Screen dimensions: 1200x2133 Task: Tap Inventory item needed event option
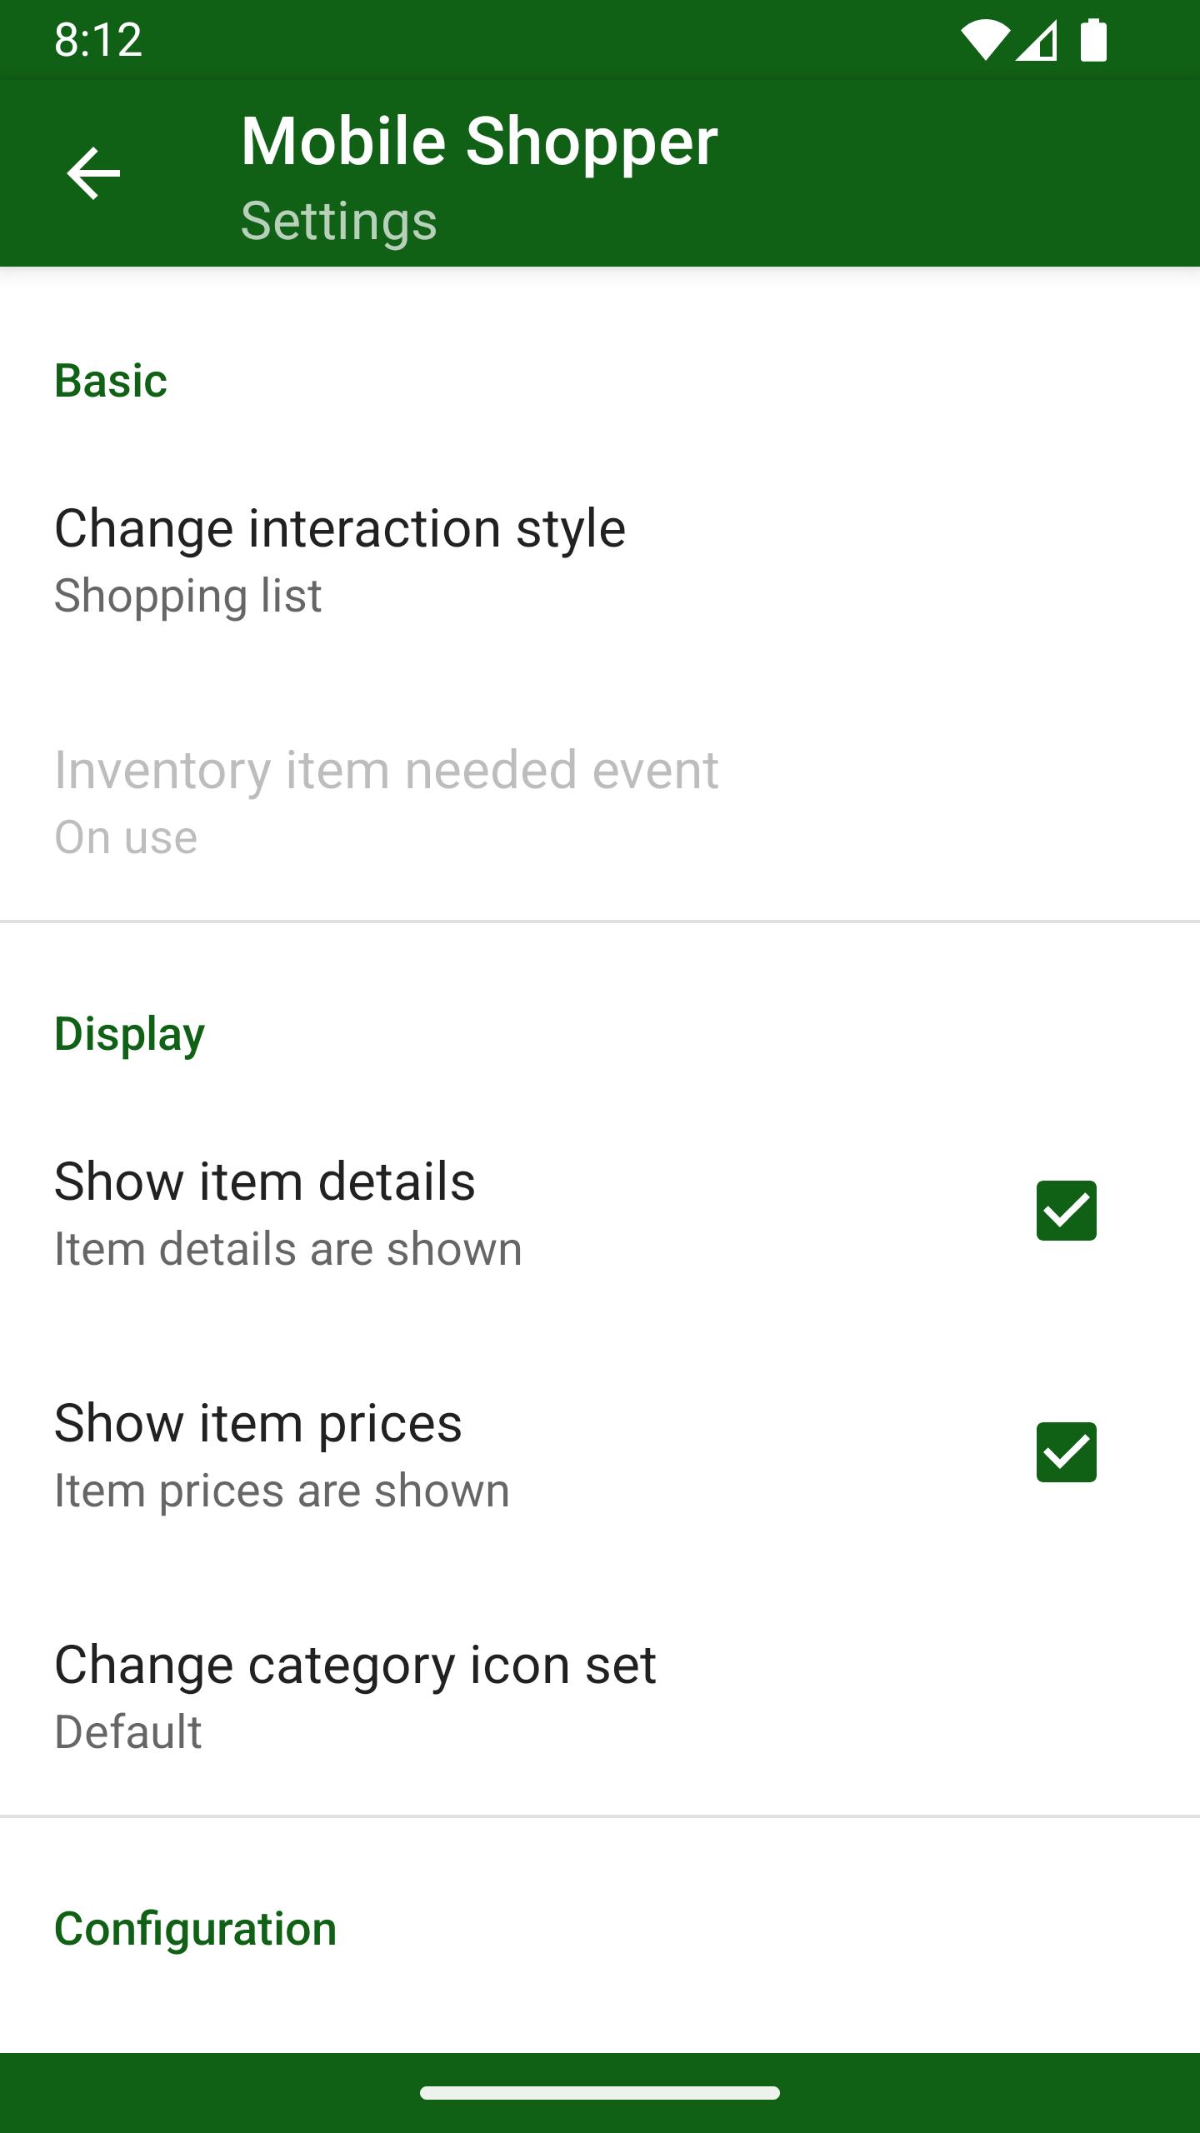click(386, 770)
